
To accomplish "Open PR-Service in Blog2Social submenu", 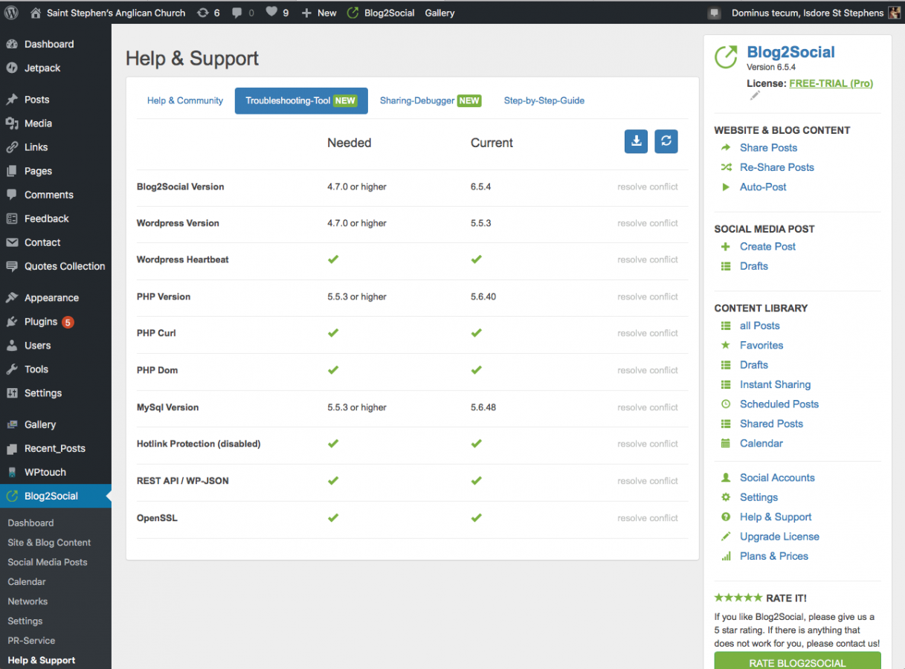I will click(31, 641).
